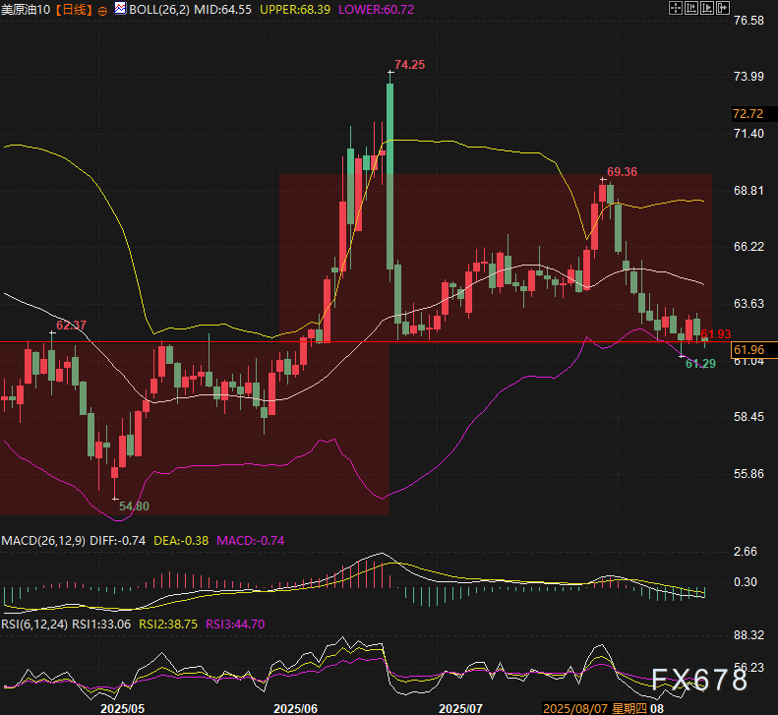This screenshot has width=778, height=715.
Task: Select the 54.80 low price marker
Action: click(134, 506)
